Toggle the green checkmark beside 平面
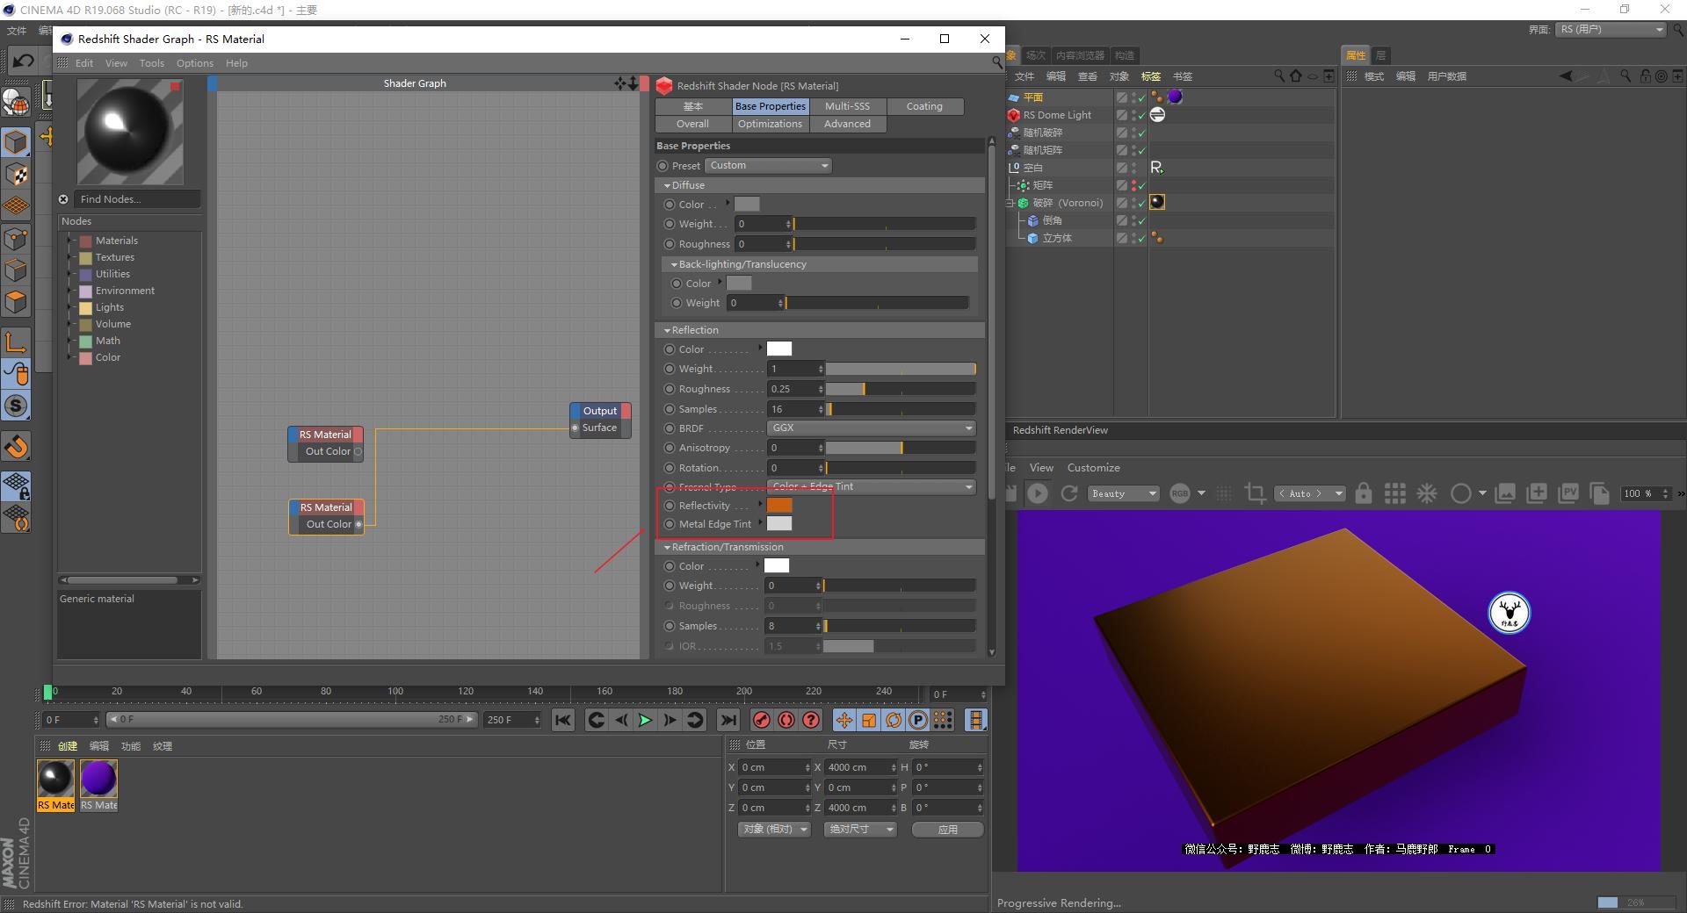 (1140, 98)
